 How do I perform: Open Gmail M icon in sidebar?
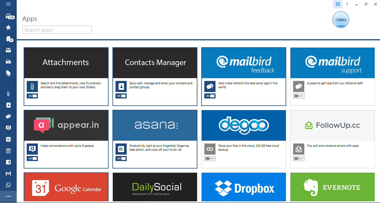pos(8,174)
